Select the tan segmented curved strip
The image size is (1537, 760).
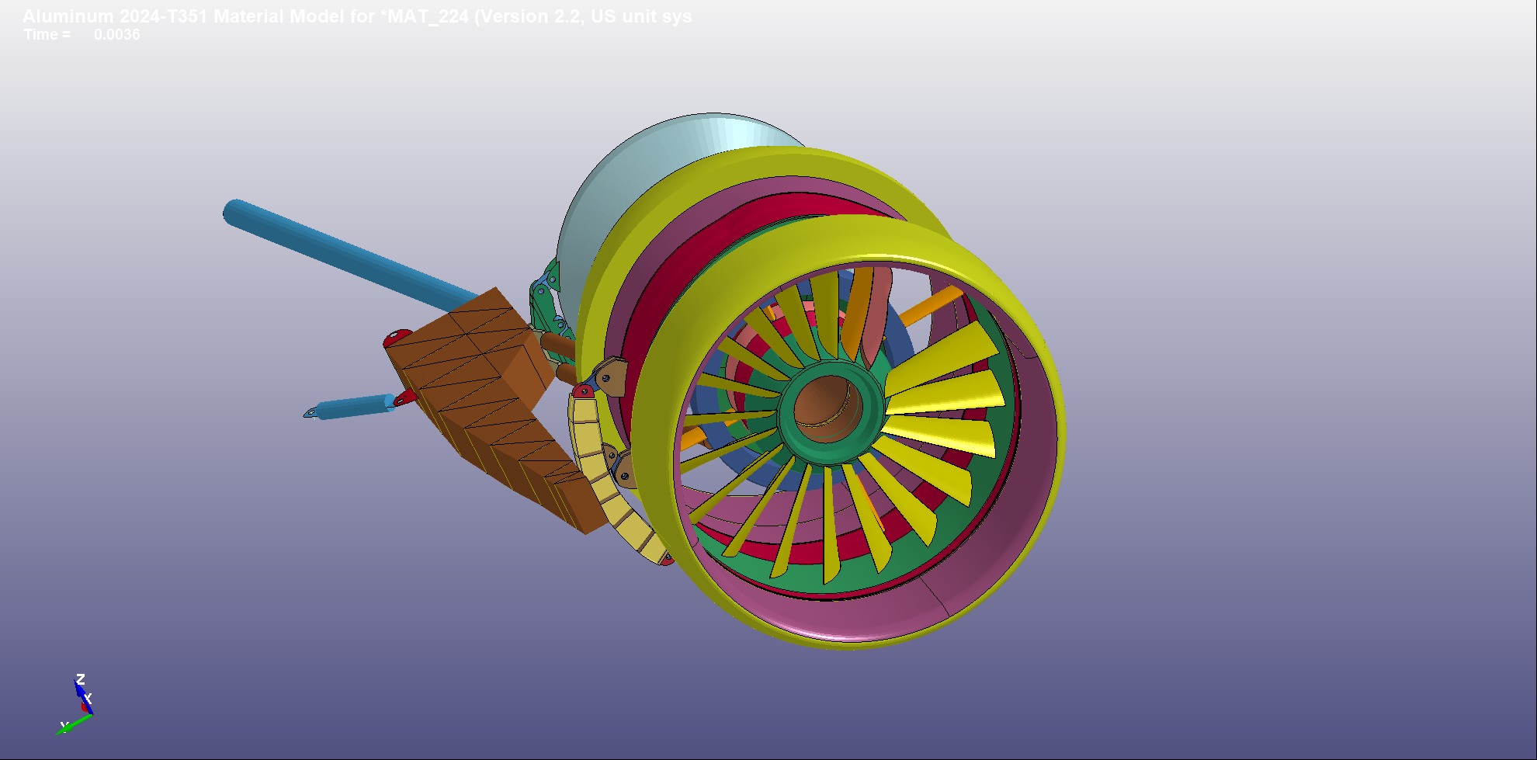[609, 477]
